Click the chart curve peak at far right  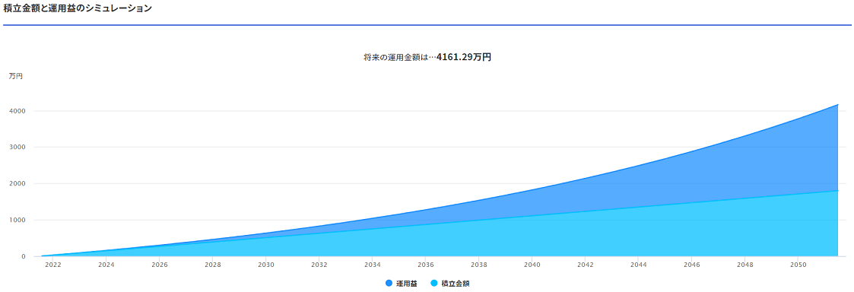pyautogui.click(x=837, y=105)
